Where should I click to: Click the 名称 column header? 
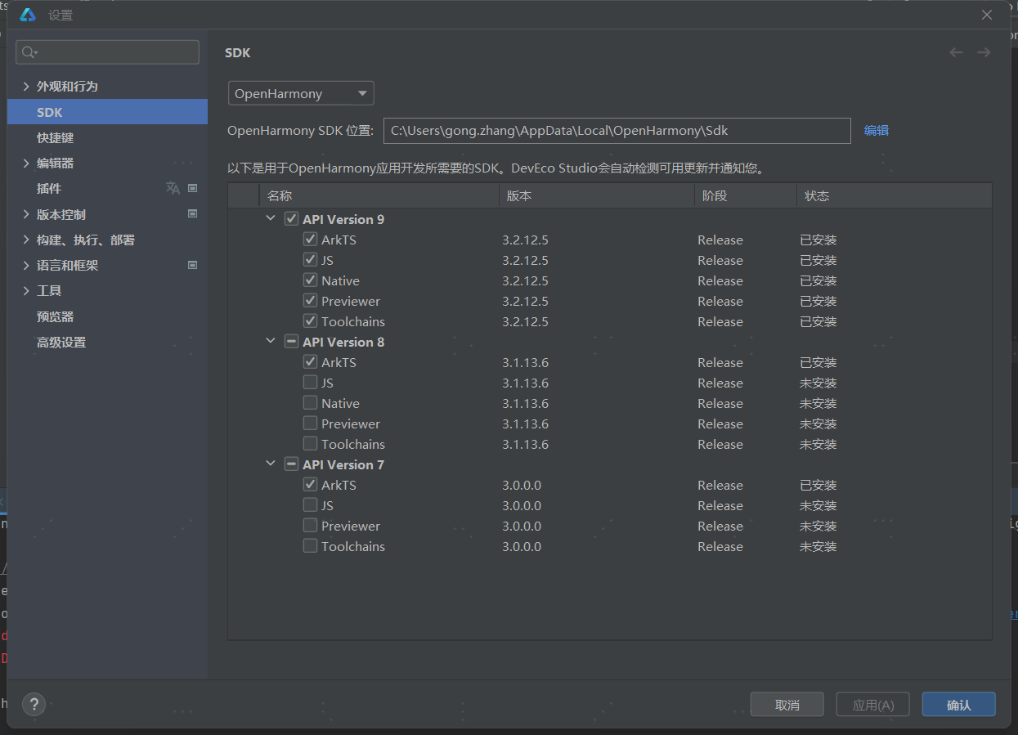[379, 196]
